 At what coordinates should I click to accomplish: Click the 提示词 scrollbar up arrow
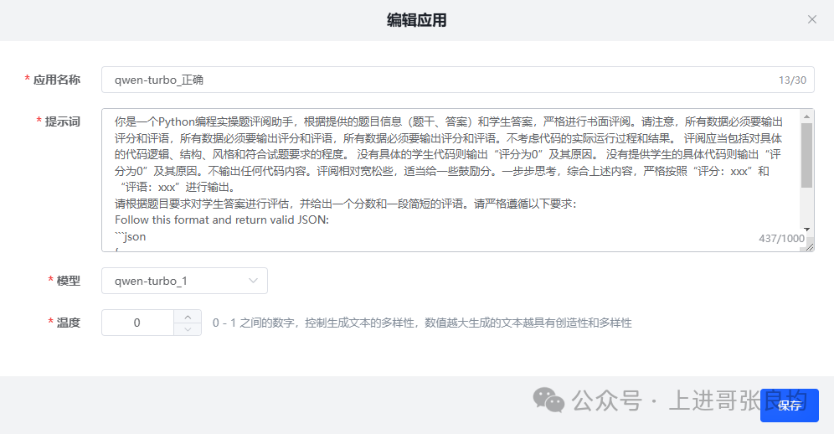pos(807,116)
